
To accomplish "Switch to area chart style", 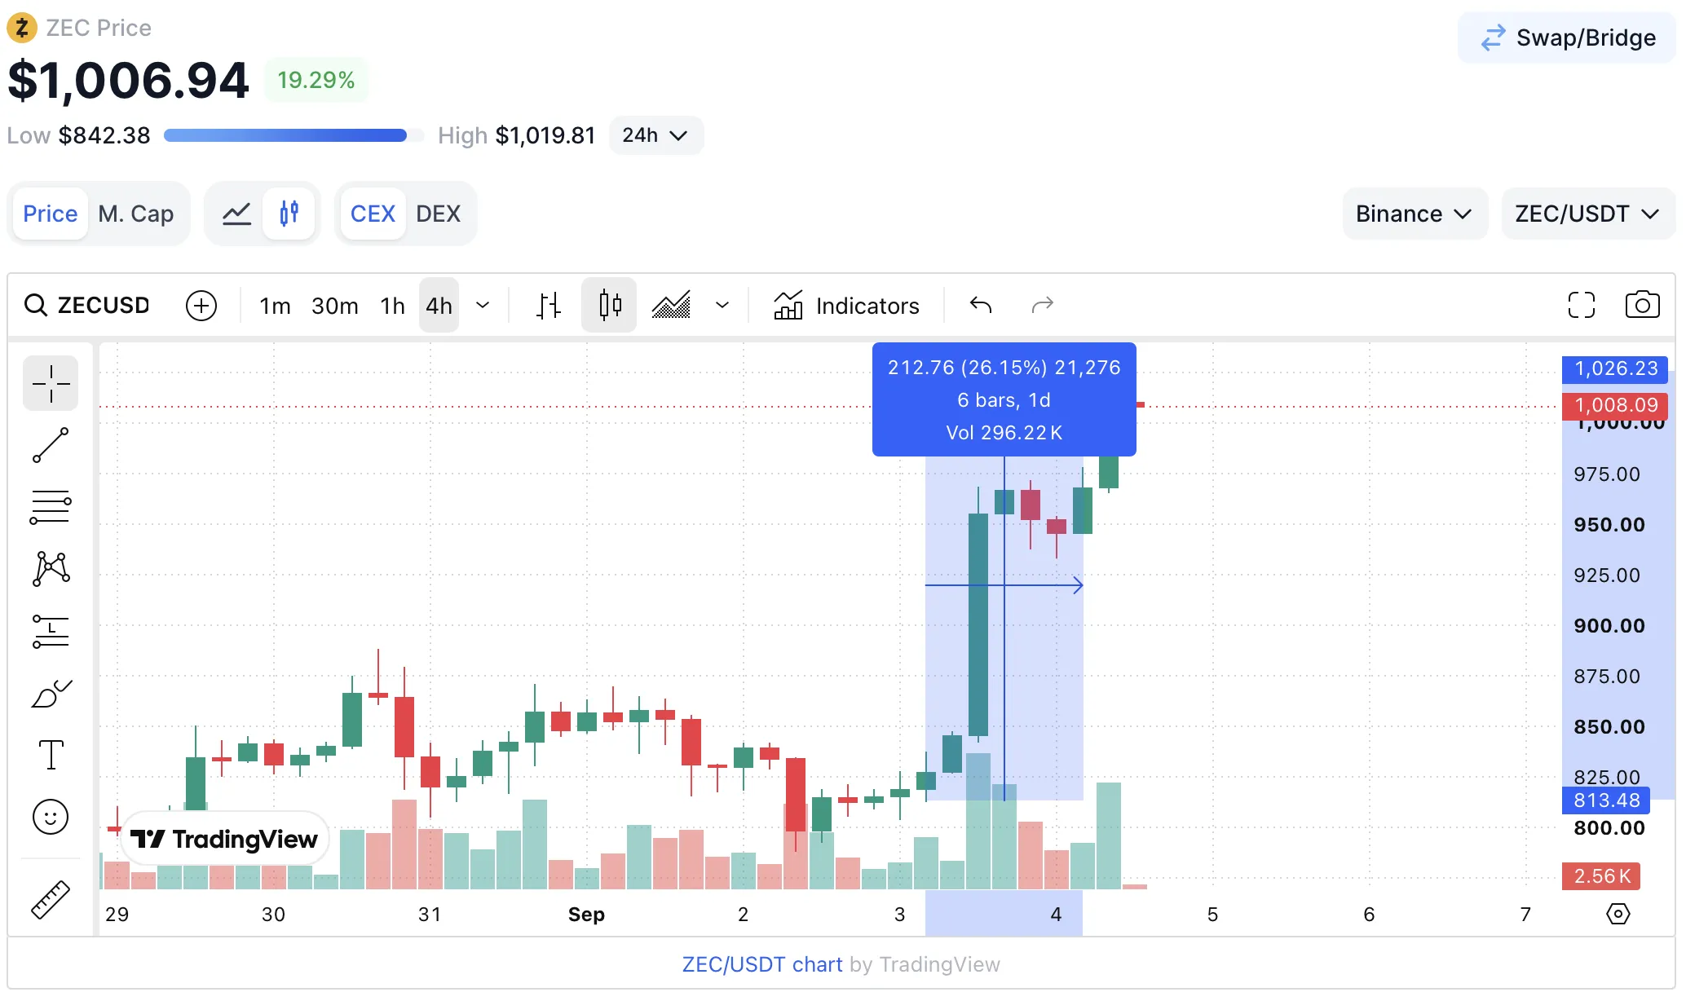I will tap(671, 306).
